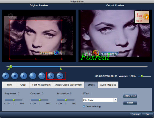Viewport: 154px width, 118px height.
Task: Click the Volume 100% label
Action: coord(127,76)
